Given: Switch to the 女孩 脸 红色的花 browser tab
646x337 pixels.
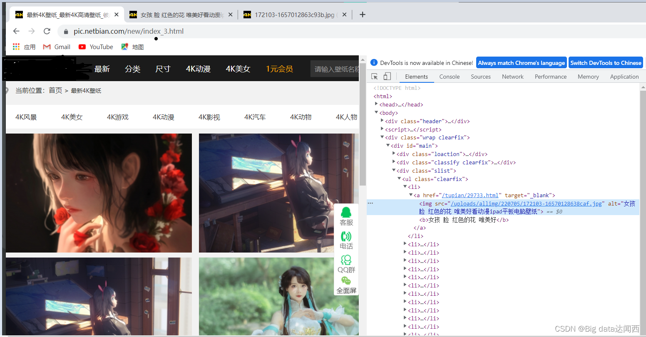Looking at the screenshot, I should 181,15.
